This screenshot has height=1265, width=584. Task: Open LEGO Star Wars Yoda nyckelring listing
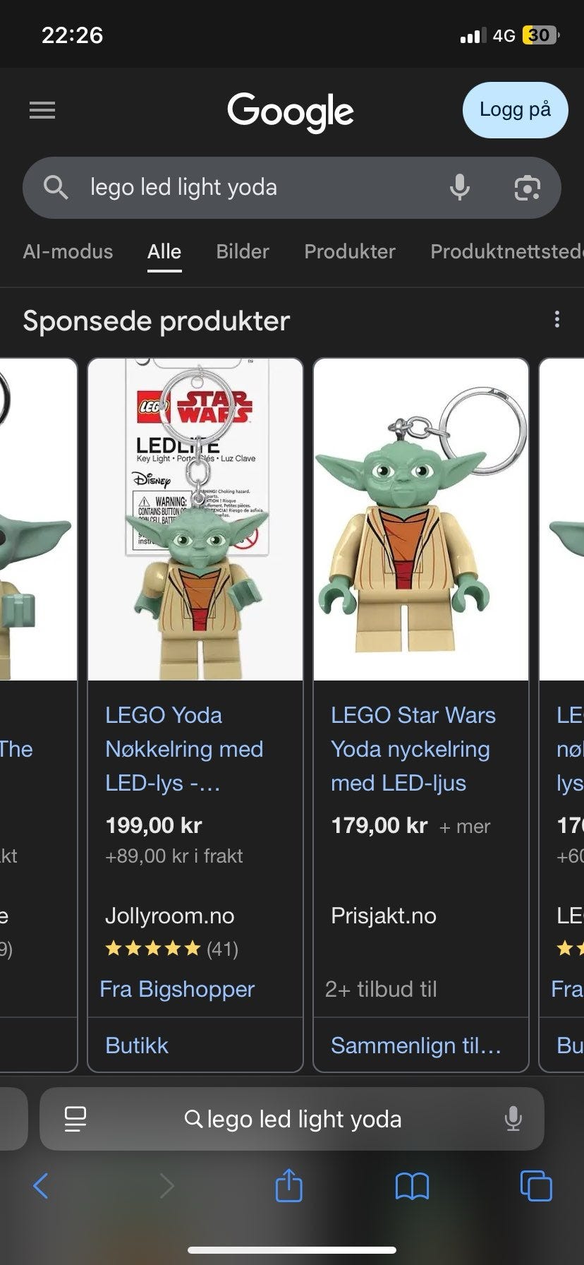click(x=413, y=749)
